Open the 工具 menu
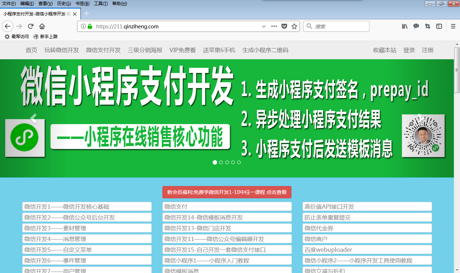Screen dimensions: 460x273 [x=101, y=4]
